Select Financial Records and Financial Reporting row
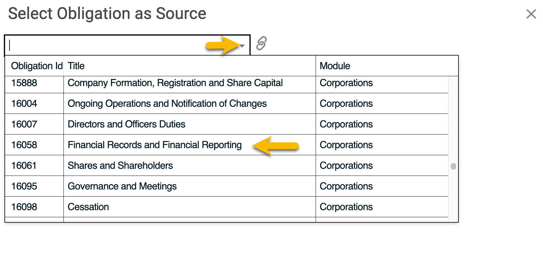The height and width of the screenshot is (263, 543). [x=226, y=145]
